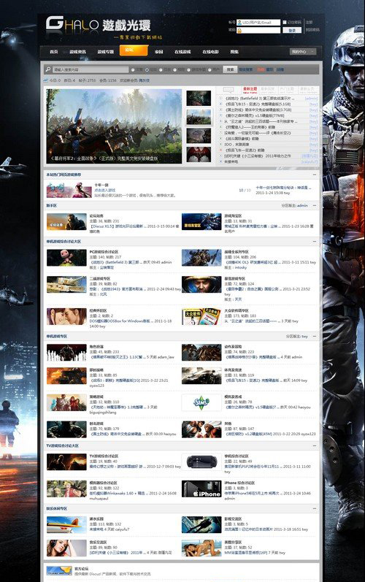Collapse the 单机游戏综合讨论大区 section

(x=315, y=242)
